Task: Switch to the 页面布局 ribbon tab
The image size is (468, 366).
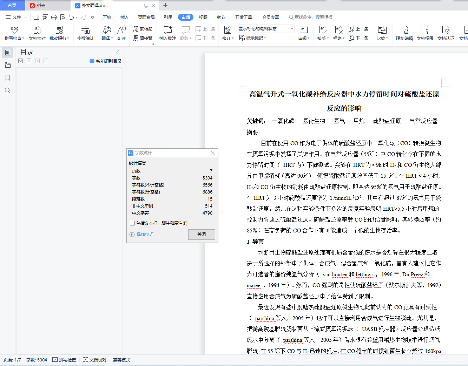Action: [146, 17]
